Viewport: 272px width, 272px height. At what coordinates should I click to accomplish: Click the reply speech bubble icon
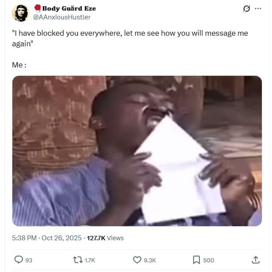(x=19, y=260)
